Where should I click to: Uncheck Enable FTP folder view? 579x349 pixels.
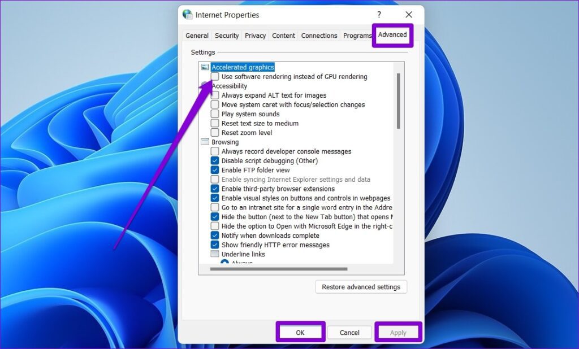(215, 170)
